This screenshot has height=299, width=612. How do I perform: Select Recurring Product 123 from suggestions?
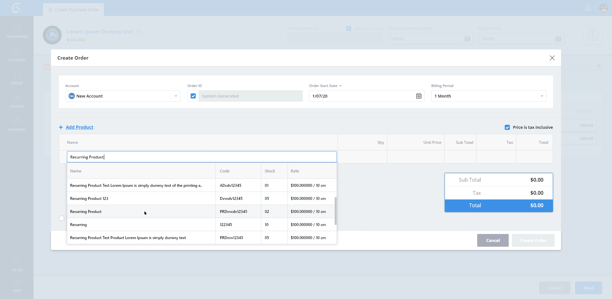tap(89, 199)
